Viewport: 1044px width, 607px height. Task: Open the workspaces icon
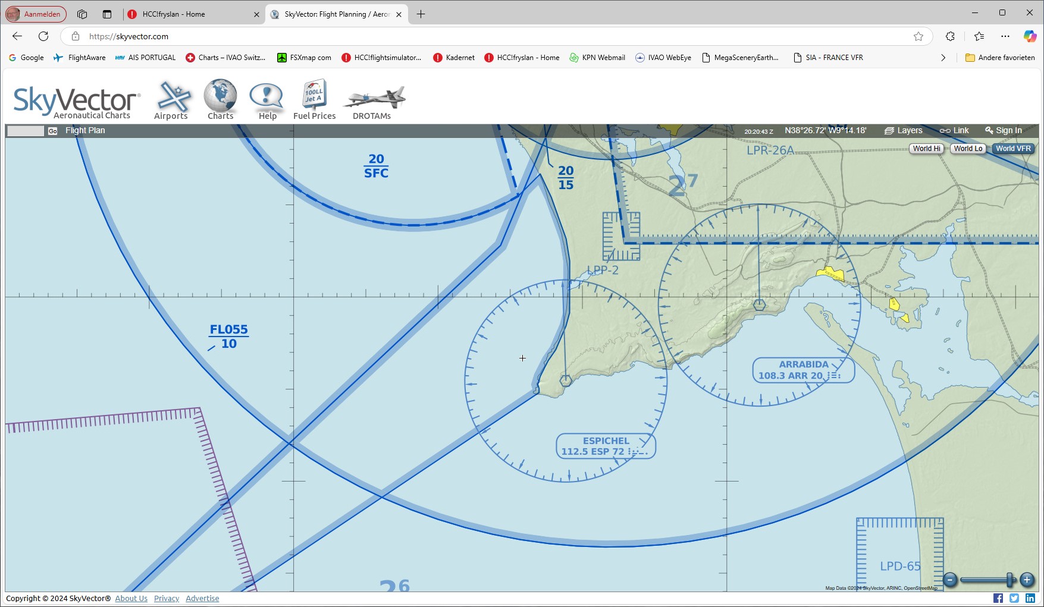tap(82, 14)
